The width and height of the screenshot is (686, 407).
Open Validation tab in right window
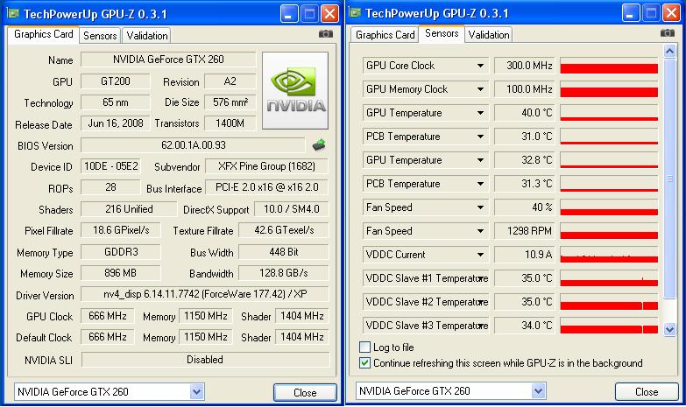click(x=488, y=34)
